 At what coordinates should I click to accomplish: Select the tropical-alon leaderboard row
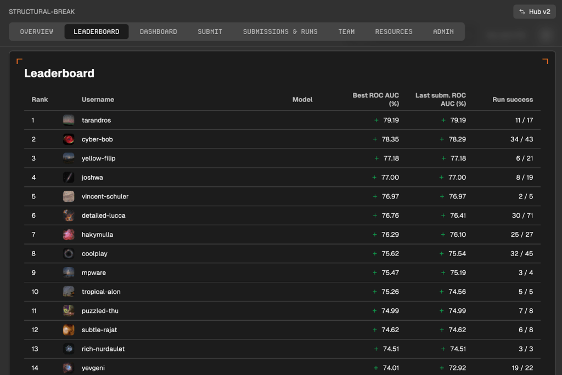pyautogui.click(x=282, y=292)
